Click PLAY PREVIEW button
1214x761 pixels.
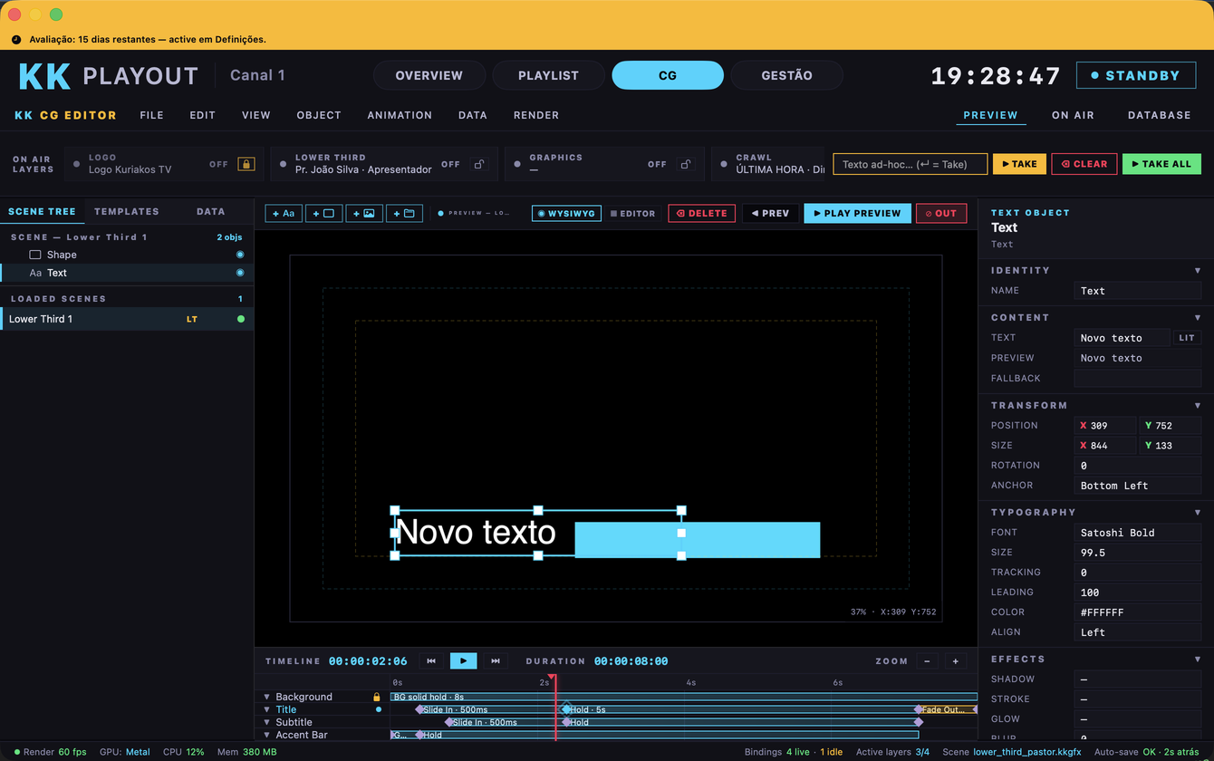pos(858,213)
